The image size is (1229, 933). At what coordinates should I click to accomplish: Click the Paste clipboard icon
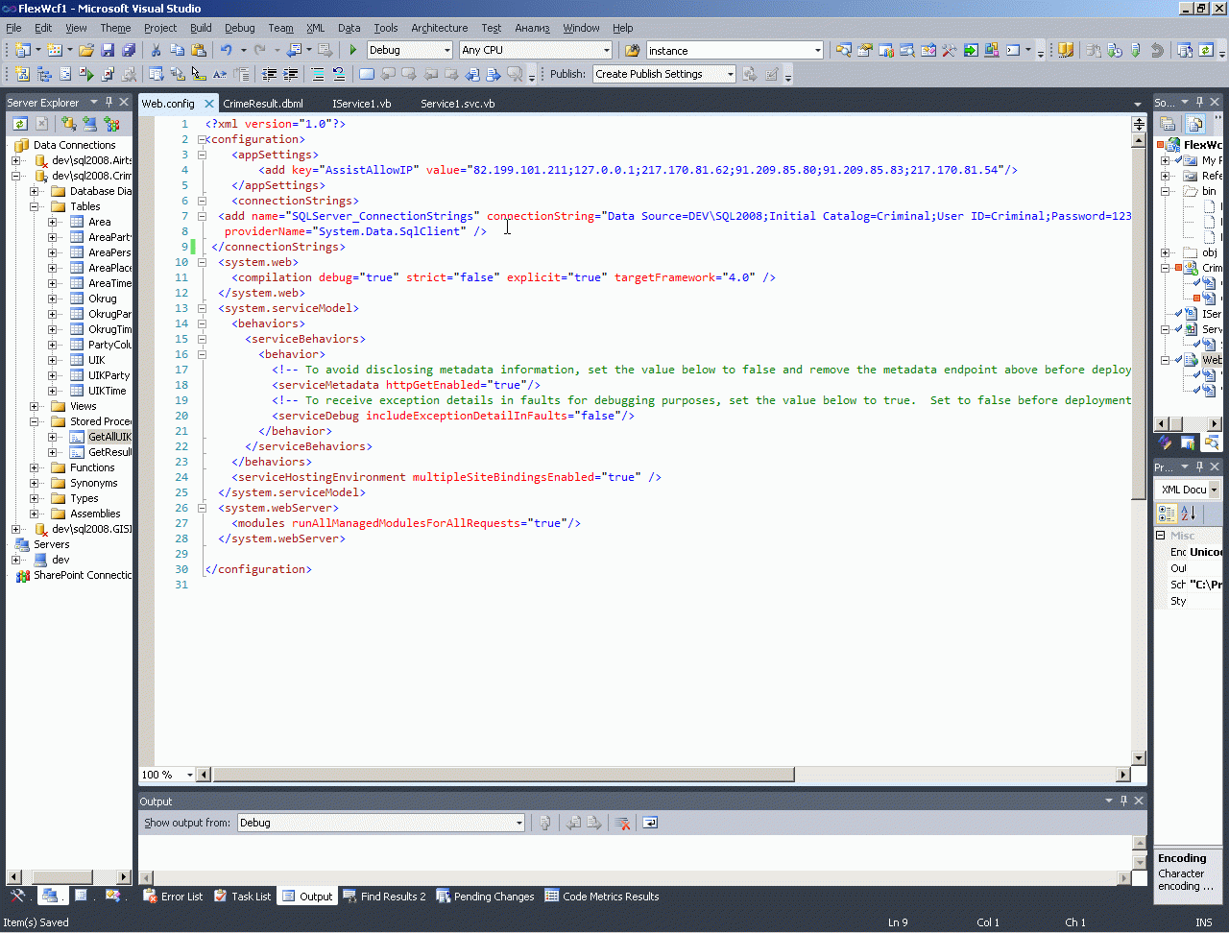click(199, 50)
